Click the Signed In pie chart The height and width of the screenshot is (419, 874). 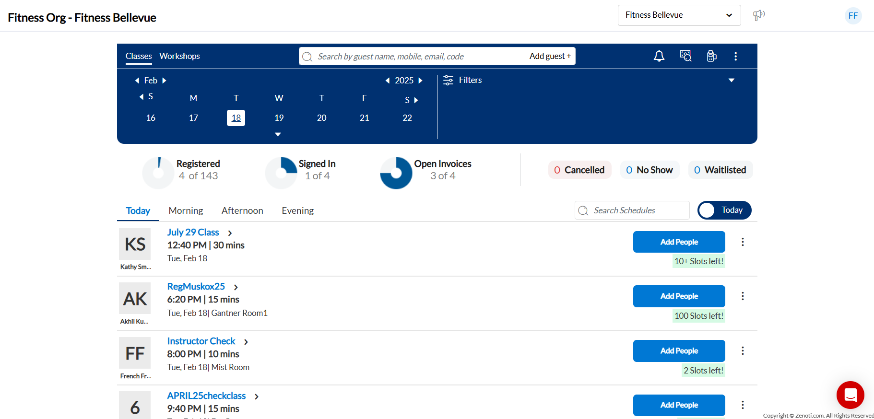click(281, 173)
